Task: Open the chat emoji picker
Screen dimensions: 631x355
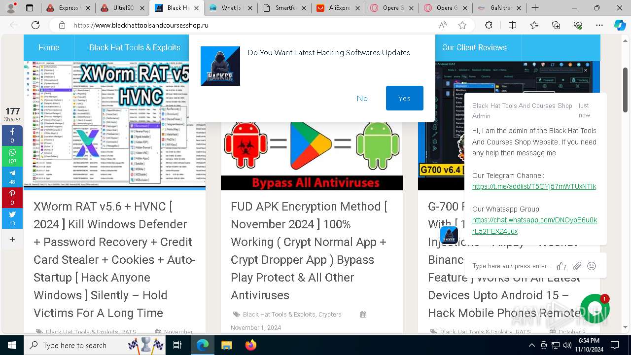Action: [592, 266]
